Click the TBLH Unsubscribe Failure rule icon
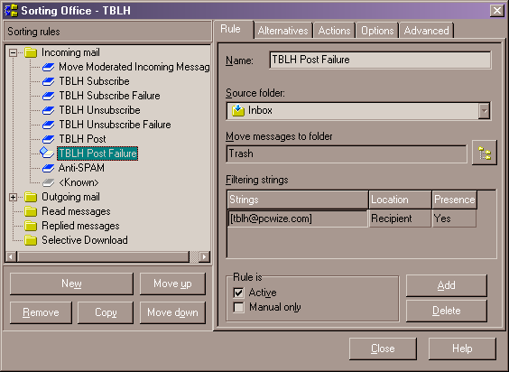 tap(49, 125)
